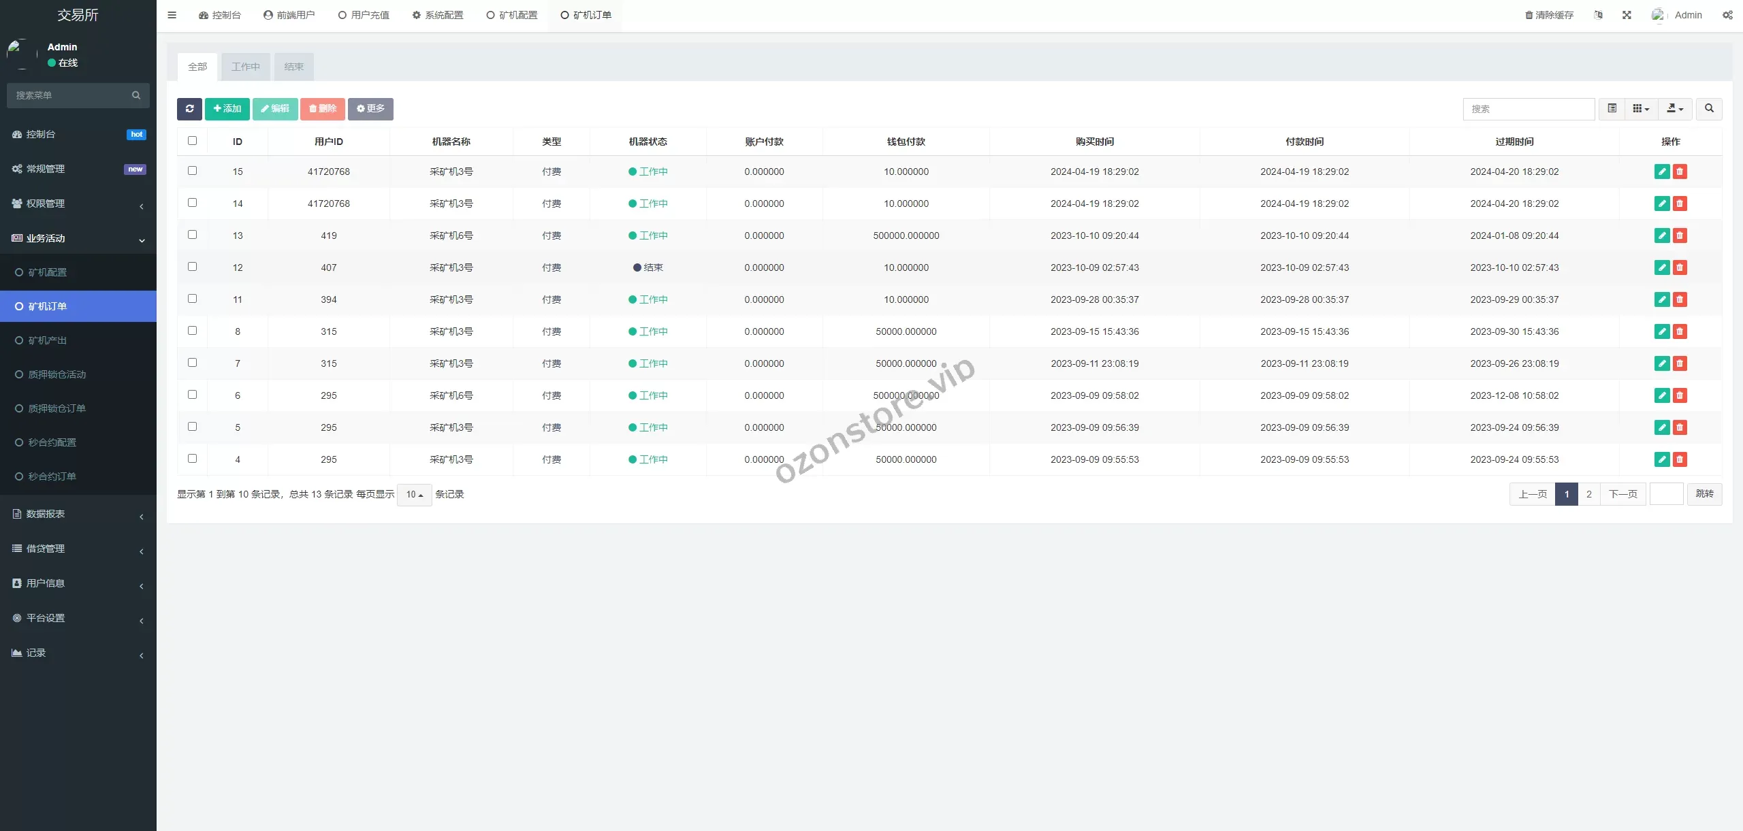Image resolution: width=1743 pixels, height=831 pixels.
Task: Open the export data dropdown
Action: point(1675,109)
